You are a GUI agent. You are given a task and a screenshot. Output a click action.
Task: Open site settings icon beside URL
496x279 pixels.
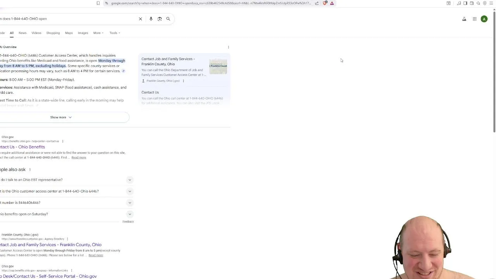coord(107,3)
